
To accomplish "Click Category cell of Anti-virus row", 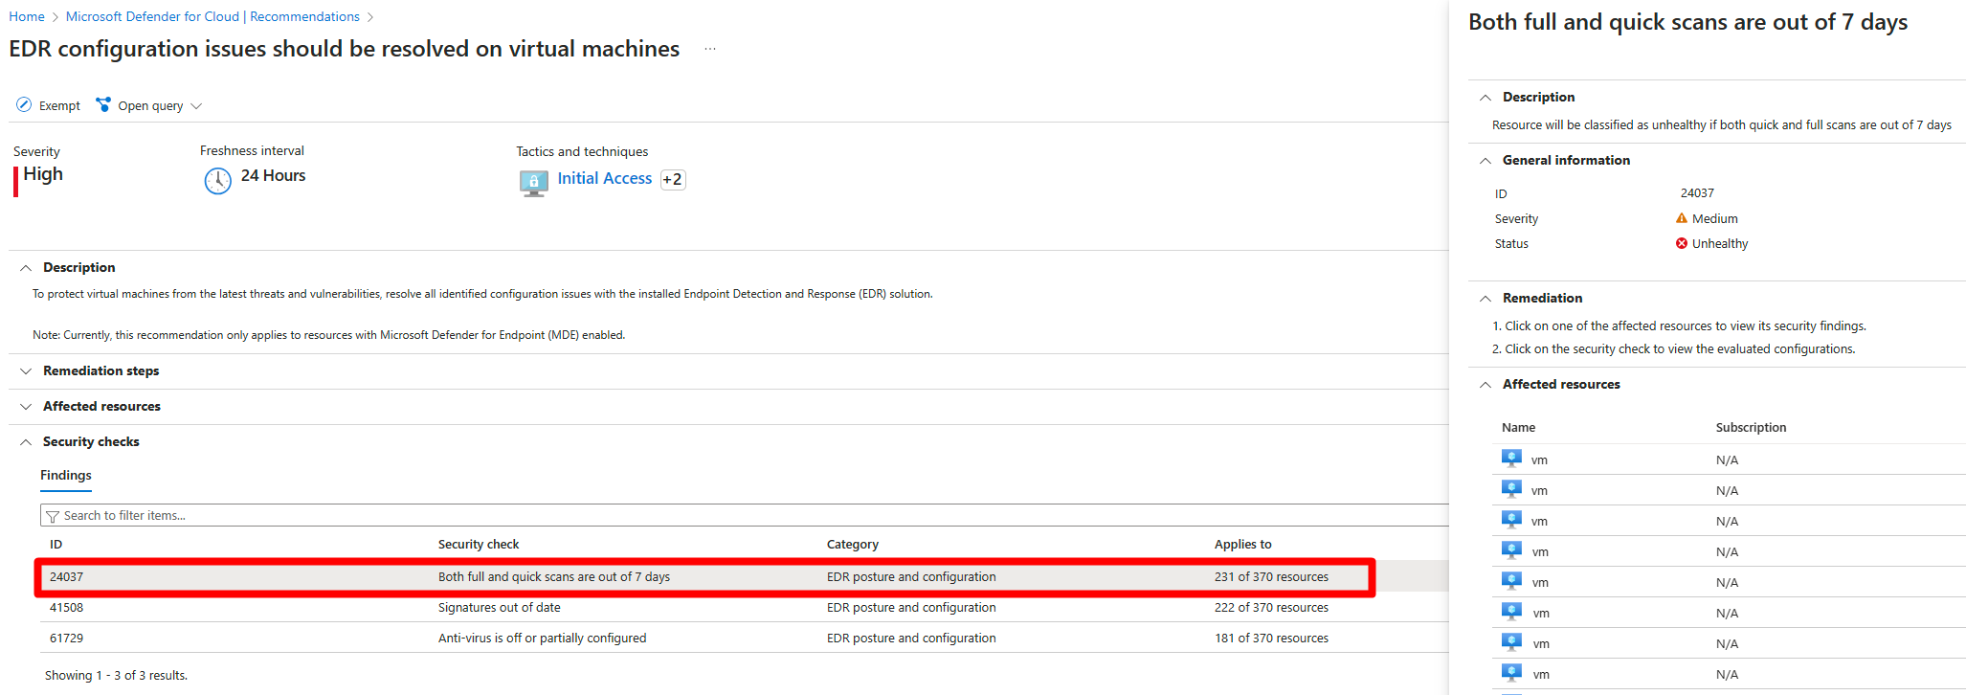I will pos(911,639).
